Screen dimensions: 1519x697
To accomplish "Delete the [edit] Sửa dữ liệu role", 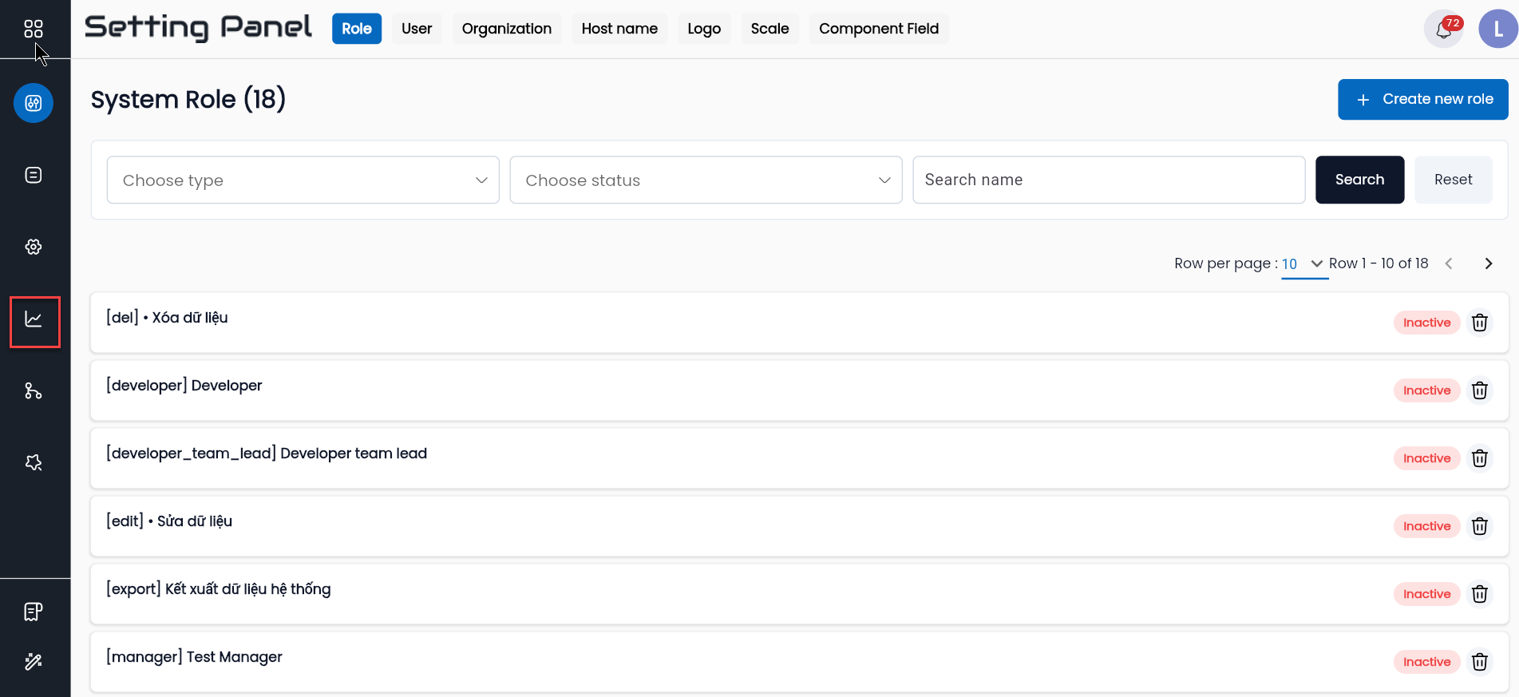I will [x=1480, y=526].
